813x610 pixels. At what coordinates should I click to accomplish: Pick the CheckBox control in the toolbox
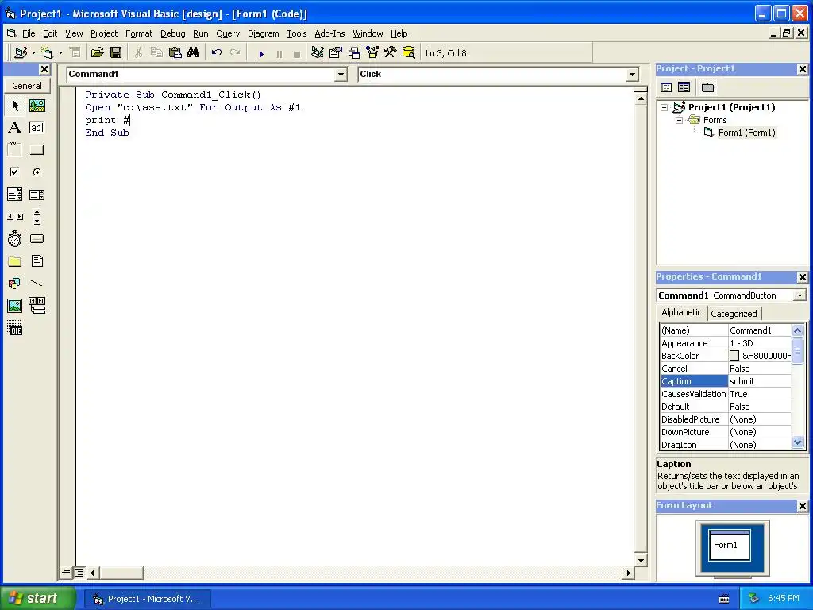click(15, 172)
